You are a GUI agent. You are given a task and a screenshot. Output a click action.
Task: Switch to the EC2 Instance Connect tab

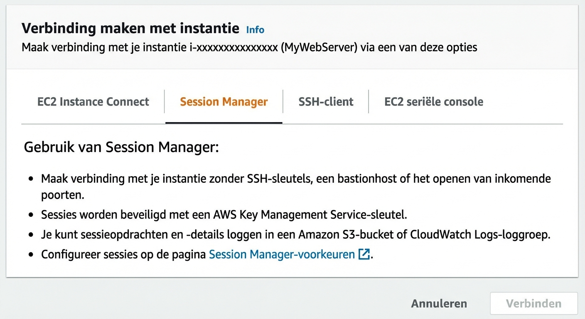[93, 101]
